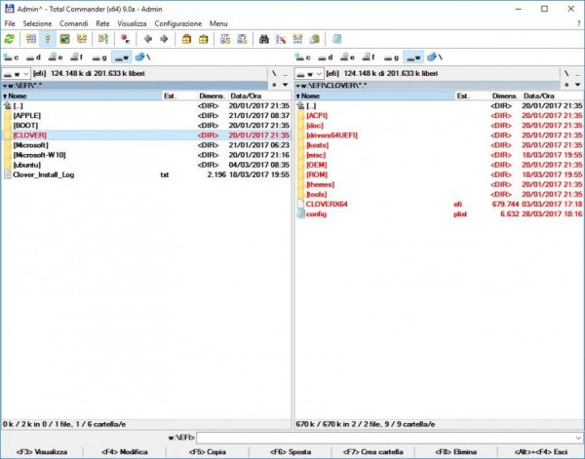Open network neighborhood in the left panel
The width and height of the screenshot is (585, 459).
[x=142, y=57]
